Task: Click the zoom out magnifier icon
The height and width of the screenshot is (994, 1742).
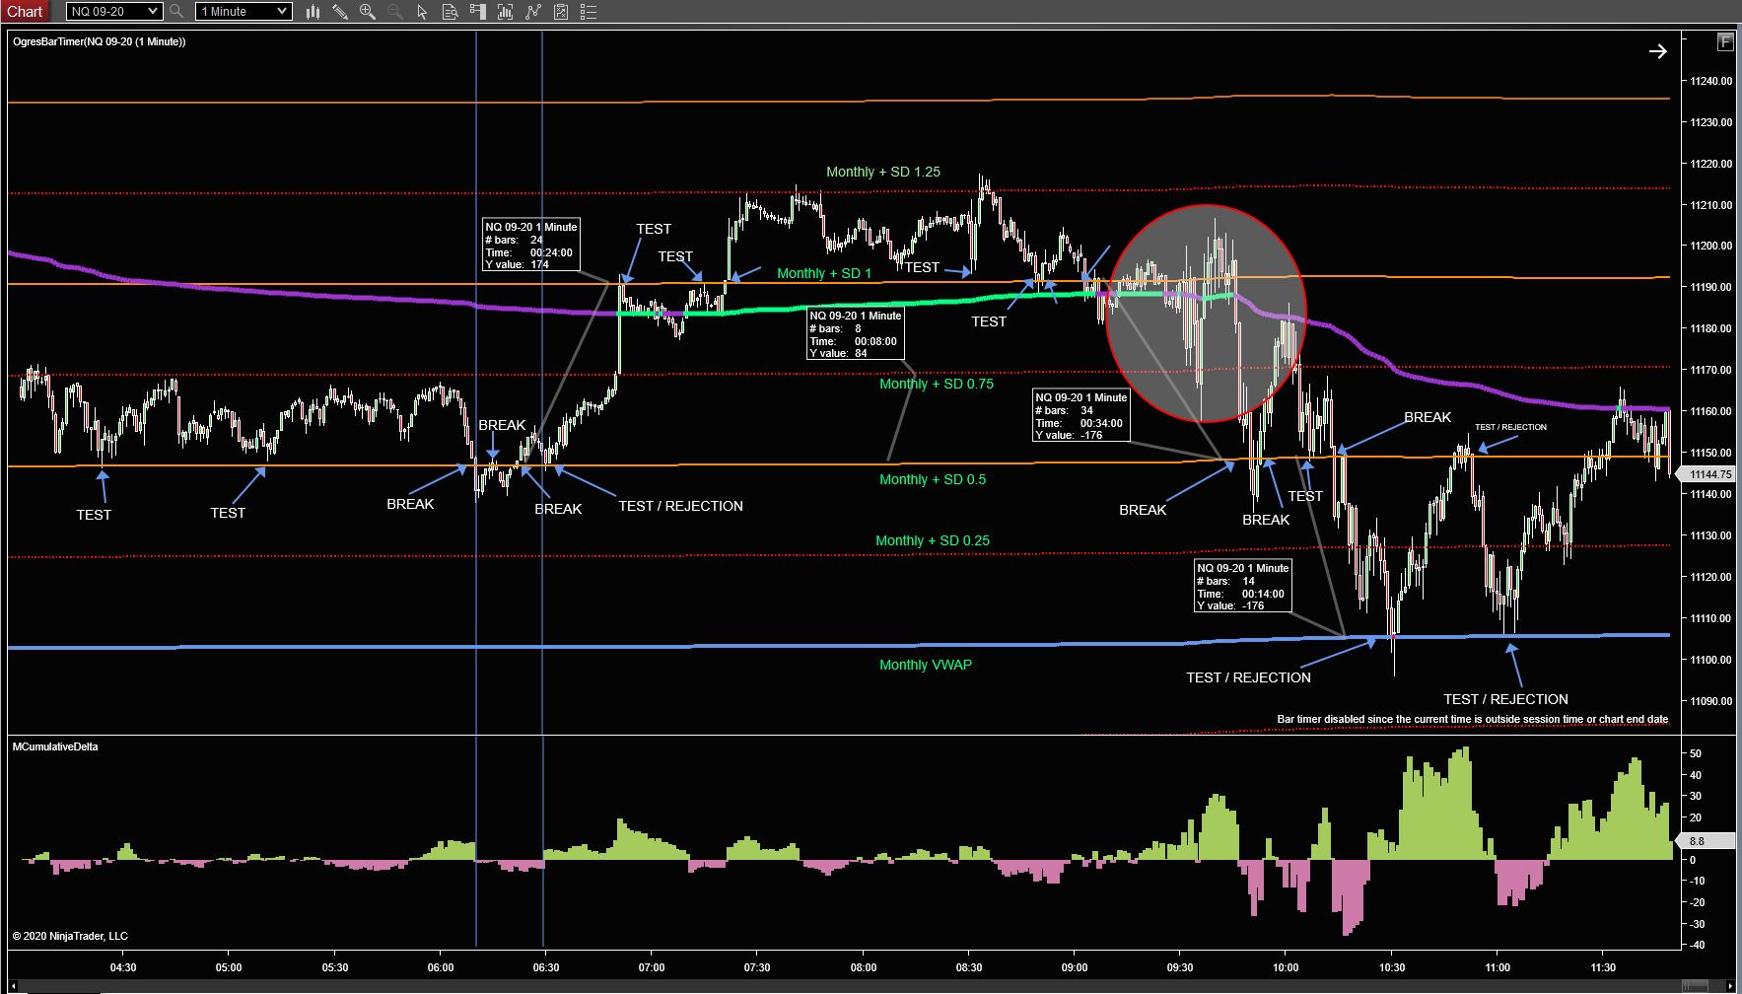Action: [x=395, y=12]
